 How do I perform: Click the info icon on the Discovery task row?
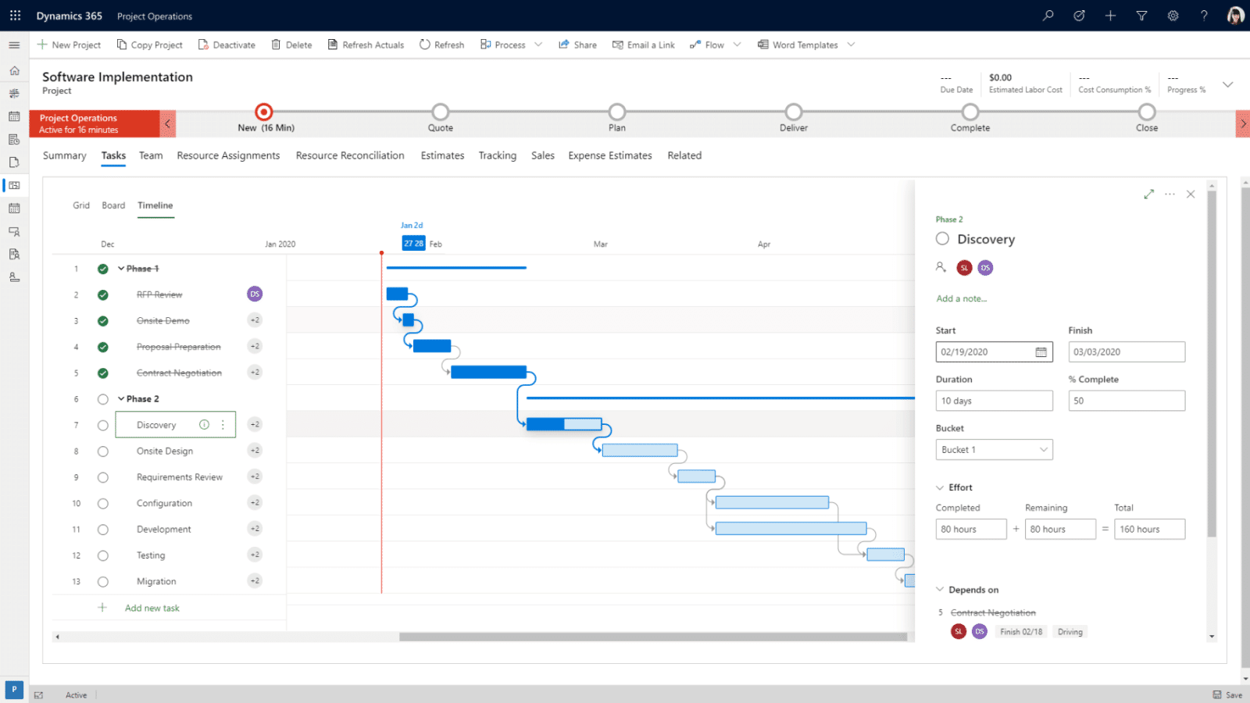coord(203,424)
